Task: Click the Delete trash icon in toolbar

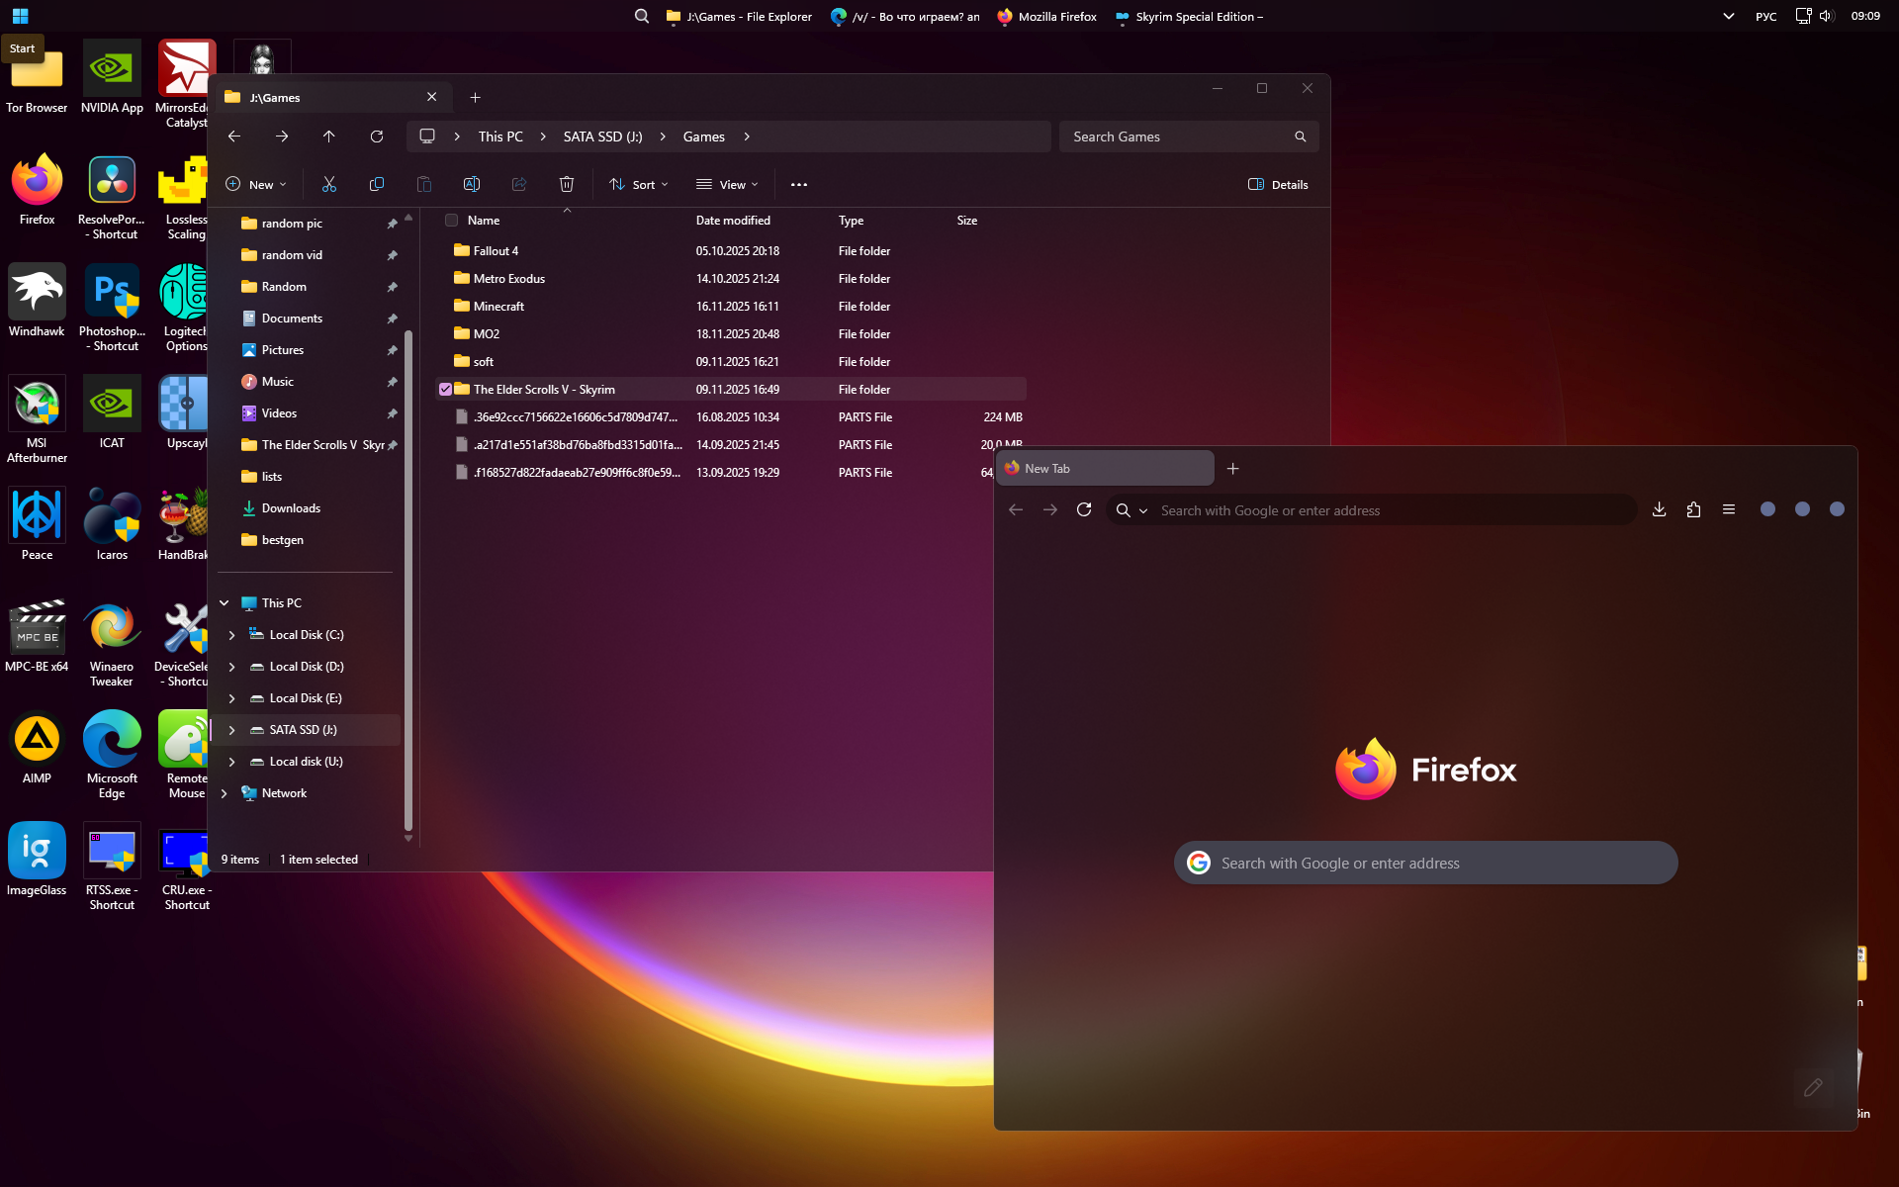Action: 567,184
